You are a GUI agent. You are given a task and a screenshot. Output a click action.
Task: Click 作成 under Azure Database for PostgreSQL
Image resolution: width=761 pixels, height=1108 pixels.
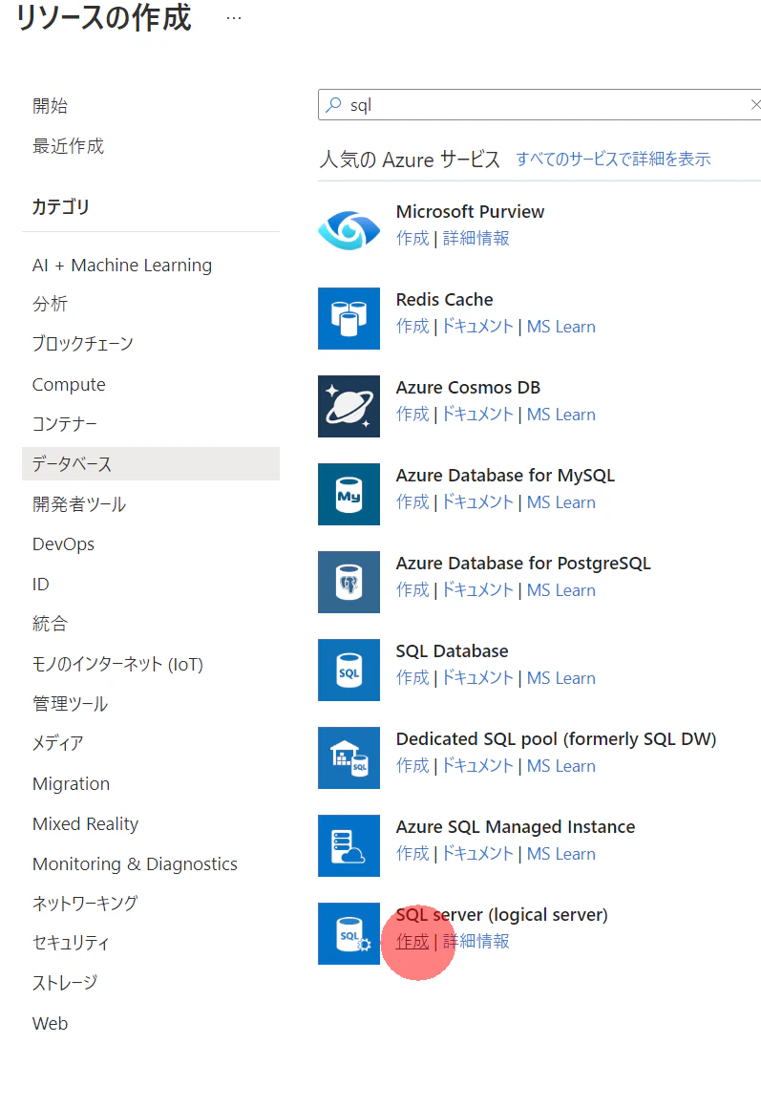[412, 590]
